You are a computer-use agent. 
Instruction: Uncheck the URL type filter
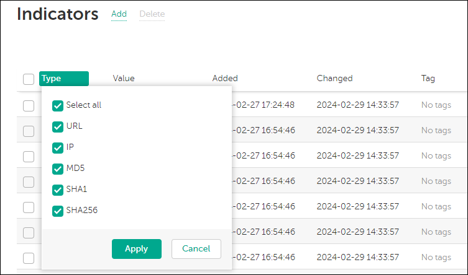[58, 126]
